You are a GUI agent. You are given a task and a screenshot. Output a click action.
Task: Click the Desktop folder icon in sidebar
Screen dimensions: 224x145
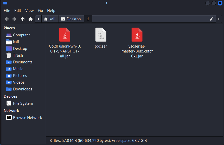(9, 49)
